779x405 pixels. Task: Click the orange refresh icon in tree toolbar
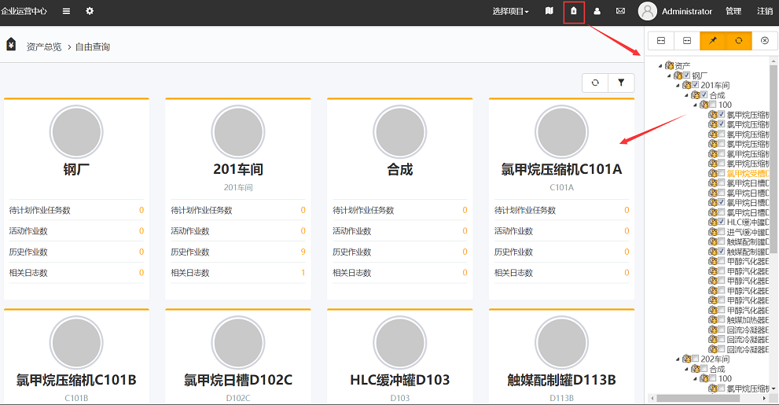click(738, 40)
